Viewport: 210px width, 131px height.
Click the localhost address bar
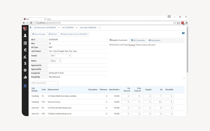tap(103, 23)
